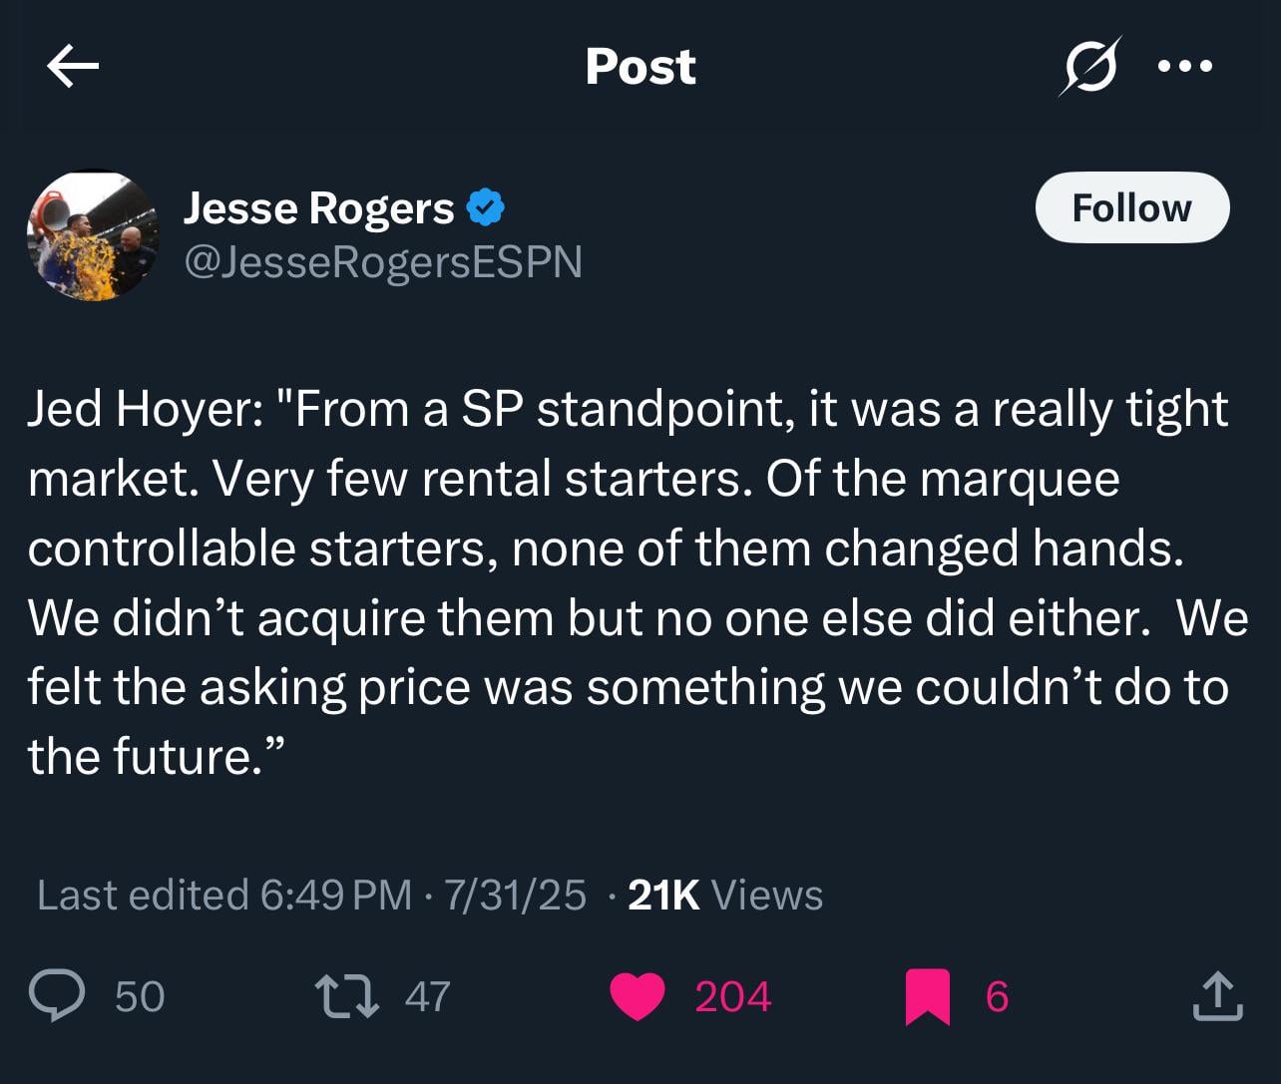Viewport: 1281px width, 1084px height.
Task: Open the three-dot more options menu
Action: [x=1185, y=67]
